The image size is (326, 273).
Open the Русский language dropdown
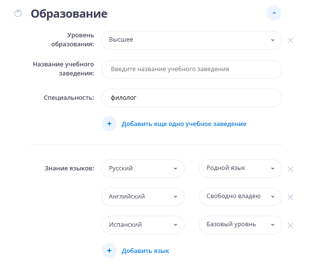[x=143, y=168]
